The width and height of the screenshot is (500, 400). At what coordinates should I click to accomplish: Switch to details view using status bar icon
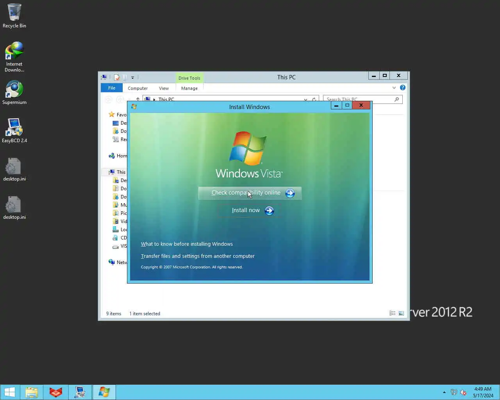(393, 313)
